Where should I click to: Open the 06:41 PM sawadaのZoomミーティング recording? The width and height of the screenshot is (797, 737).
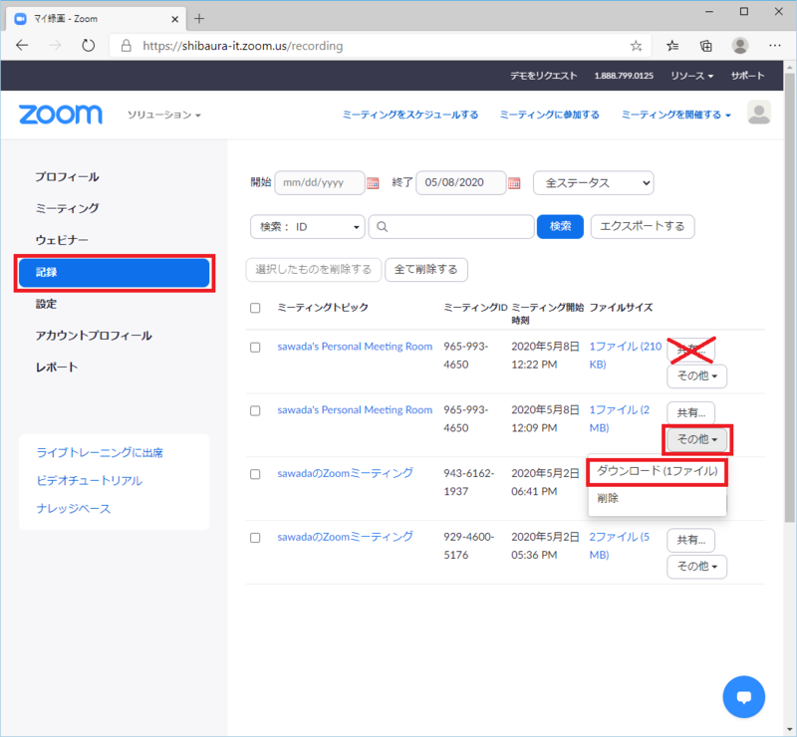point(345,474)
